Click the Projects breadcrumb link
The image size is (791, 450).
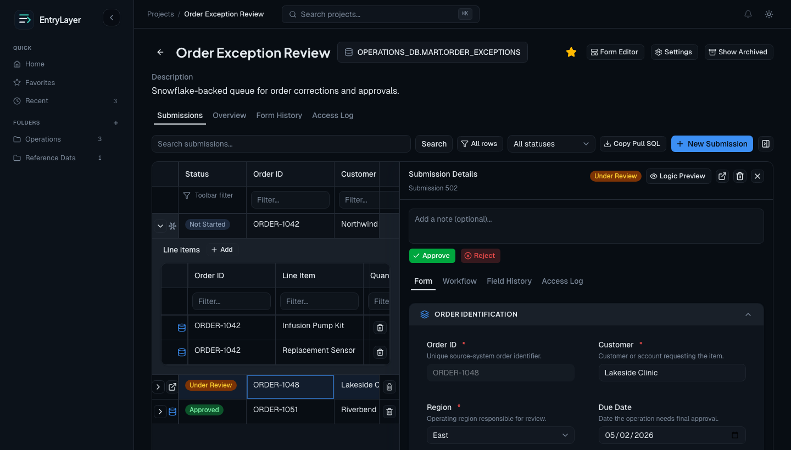(x=160, y=14)
